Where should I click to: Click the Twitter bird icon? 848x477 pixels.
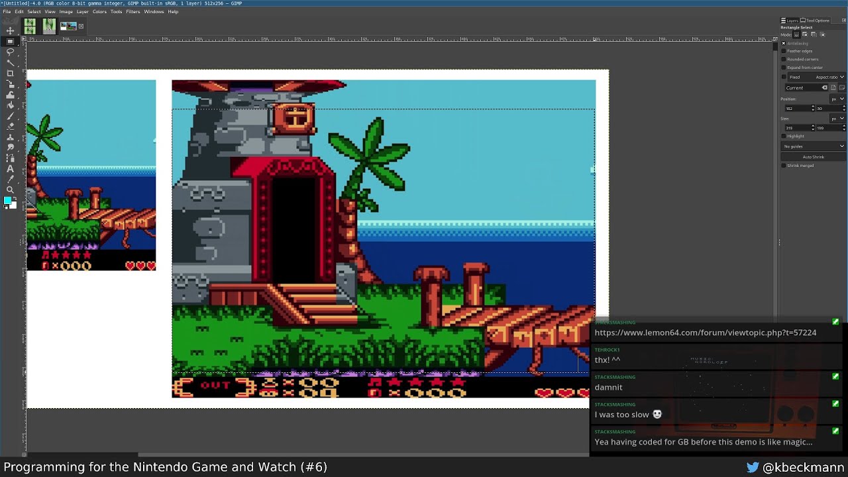(753, 467)
